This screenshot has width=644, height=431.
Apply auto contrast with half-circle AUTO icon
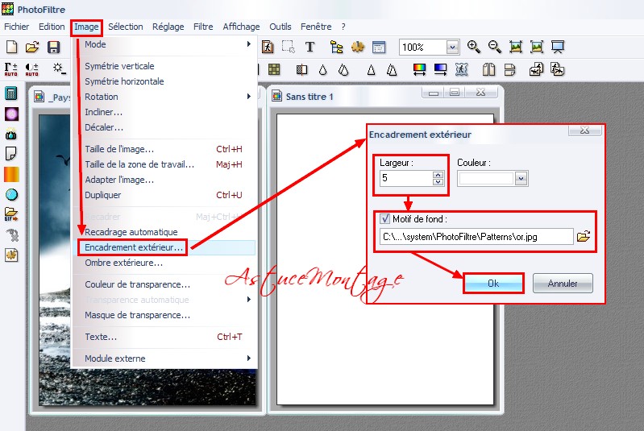pyautogui.click(x=31, y=69)
